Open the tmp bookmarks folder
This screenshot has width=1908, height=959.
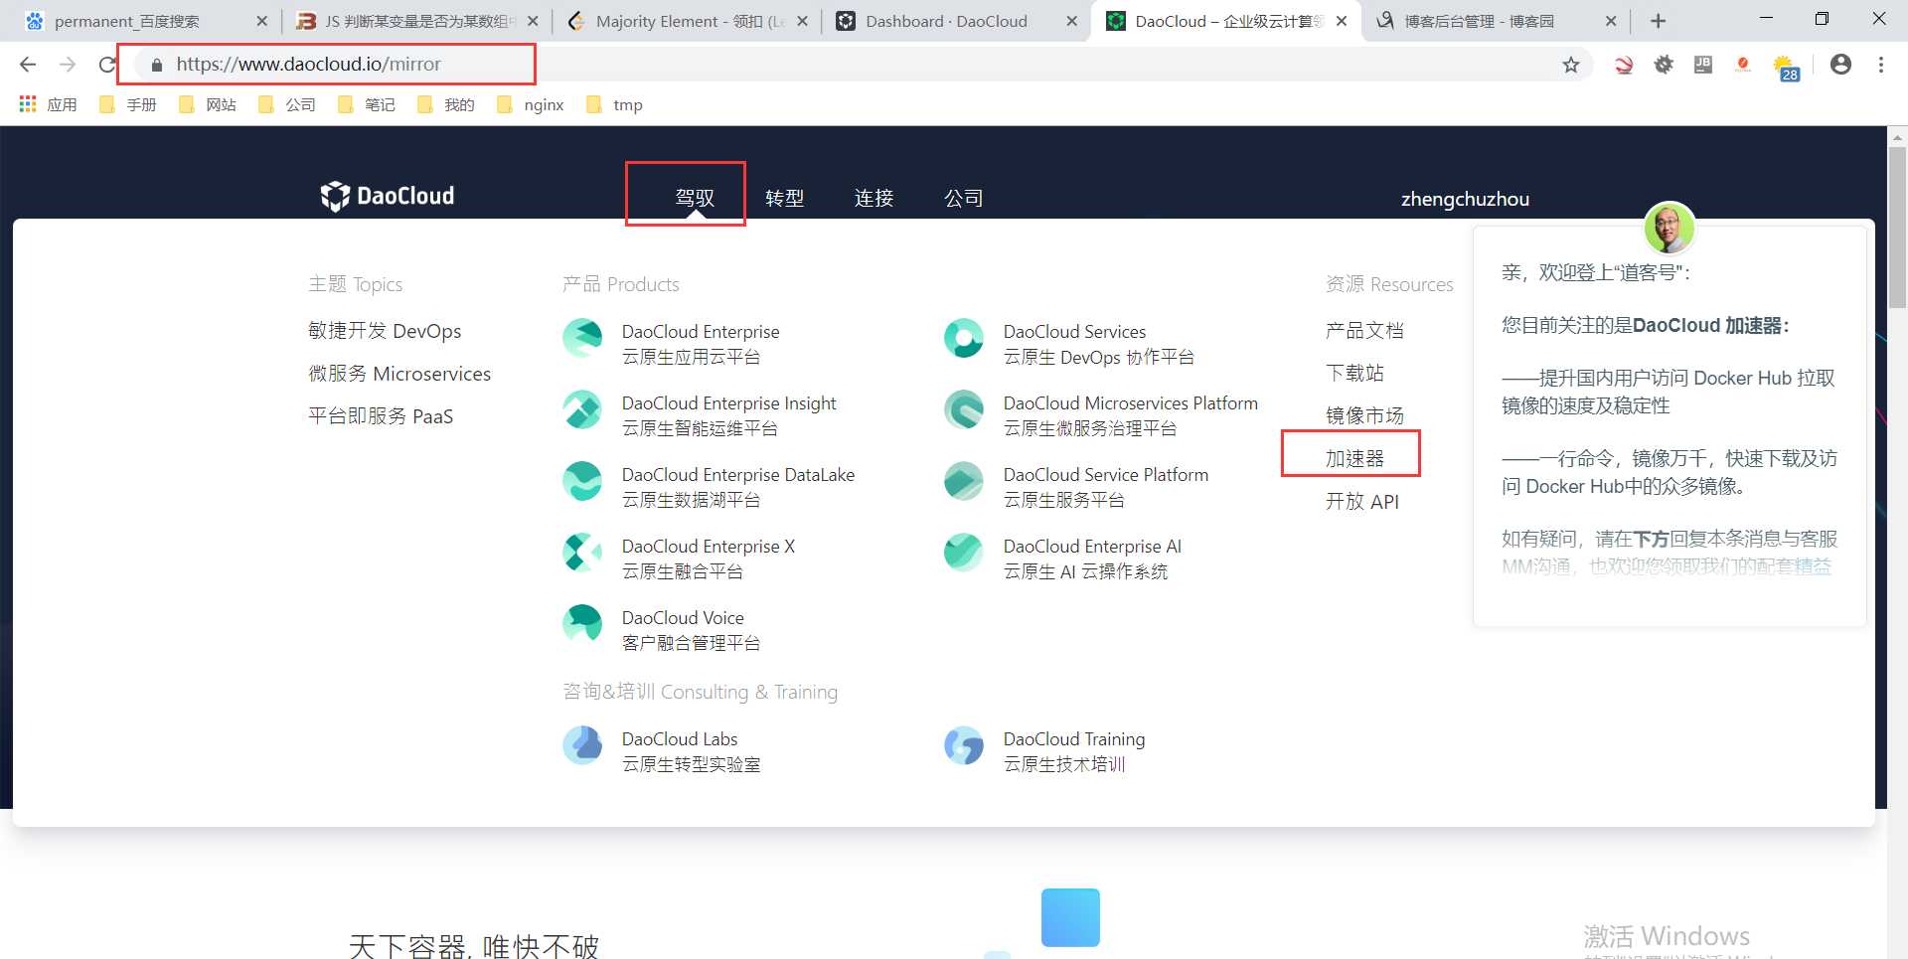(x=616, y=104)
